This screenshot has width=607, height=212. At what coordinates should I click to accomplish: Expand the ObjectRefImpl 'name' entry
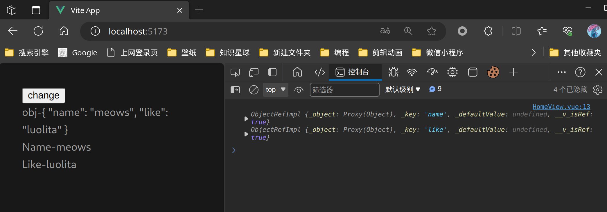click(x=246, y=118)
